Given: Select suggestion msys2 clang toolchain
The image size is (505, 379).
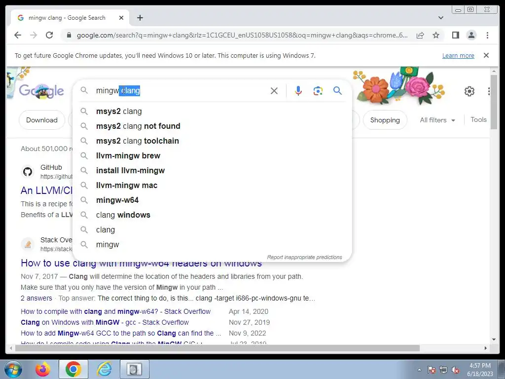Looking at the screenshot, I should point(212,141).
